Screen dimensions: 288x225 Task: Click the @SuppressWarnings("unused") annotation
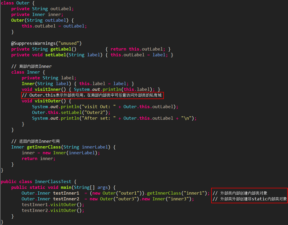[x=46, y=43]
